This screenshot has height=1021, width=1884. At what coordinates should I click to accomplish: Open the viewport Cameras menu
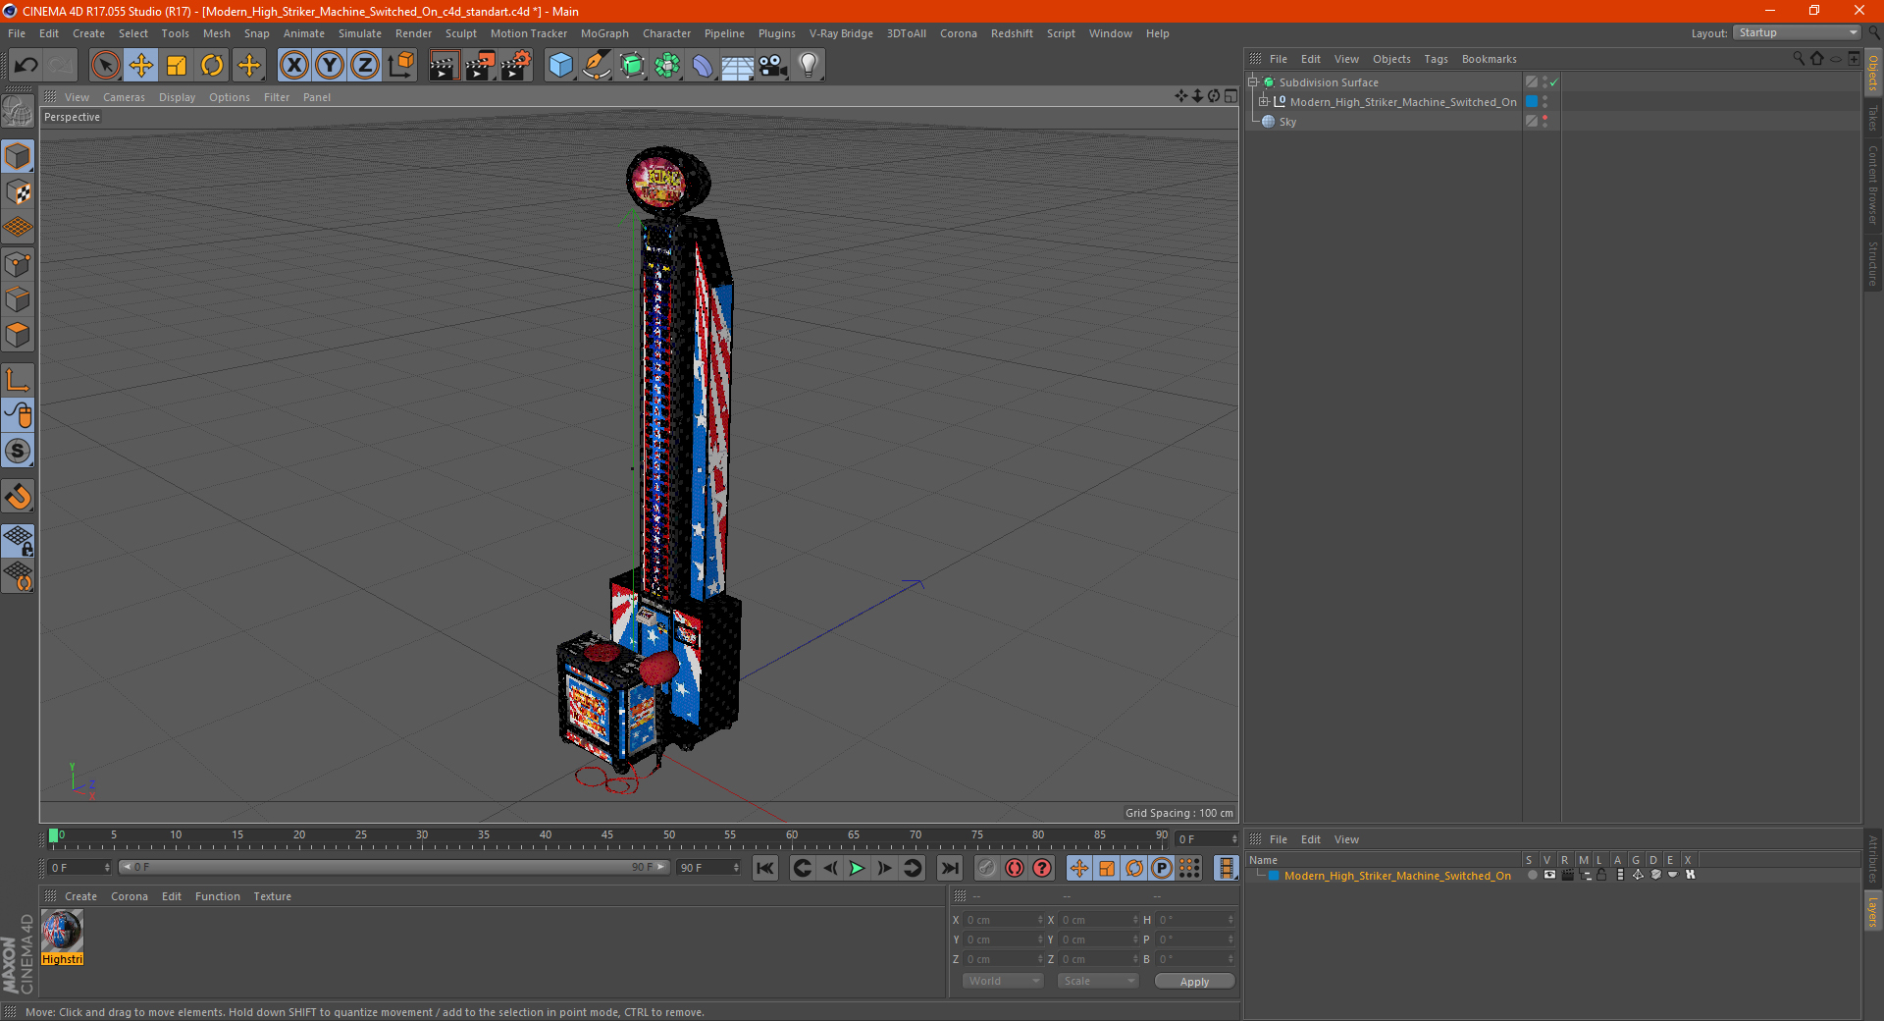pyautogui.click(x=124, y=97)
